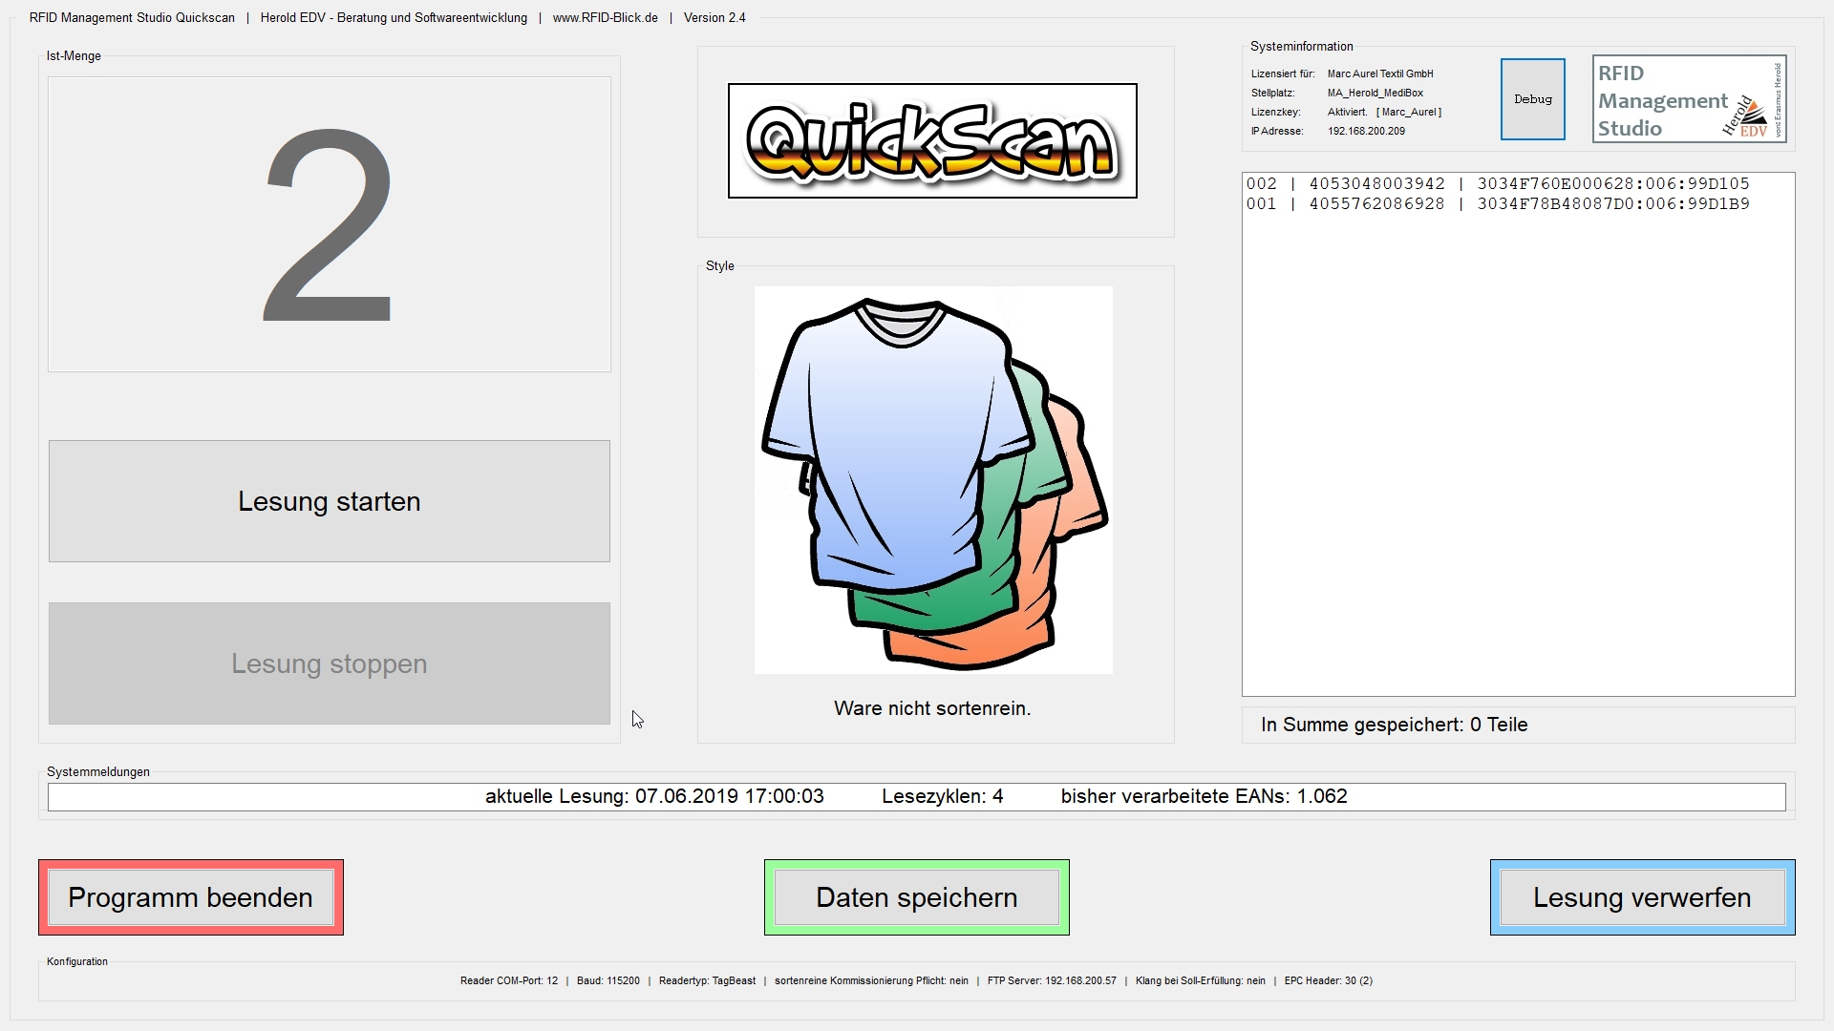Click the RFID Management Studio logo
Screen dimensions: 1834x1031
click(1689, 99)
